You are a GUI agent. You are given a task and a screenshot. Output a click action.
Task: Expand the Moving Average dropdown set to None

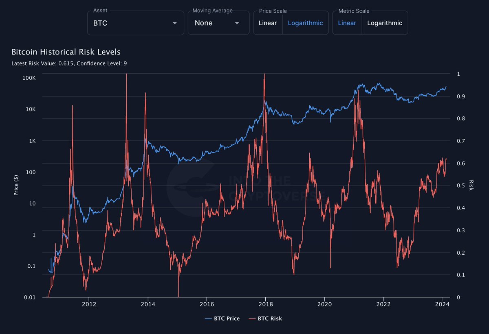(x=218, y=23)
